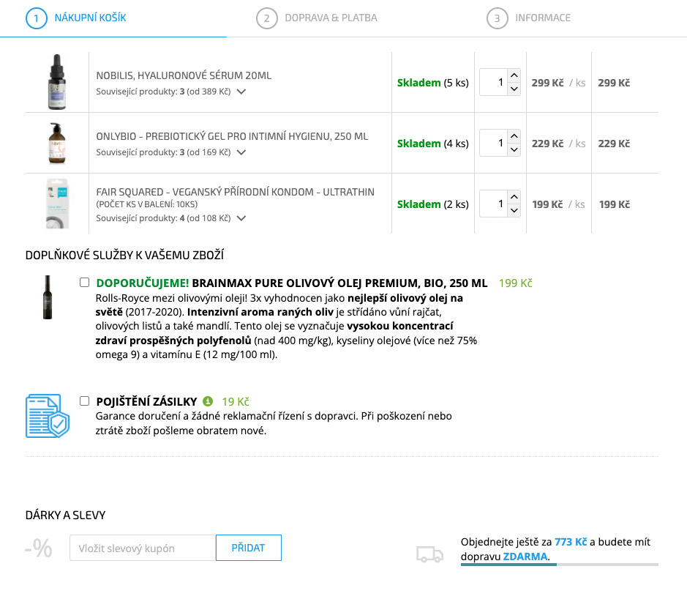
Task: Click the 773 Kč remaining amount text
Action: point(571,542)
